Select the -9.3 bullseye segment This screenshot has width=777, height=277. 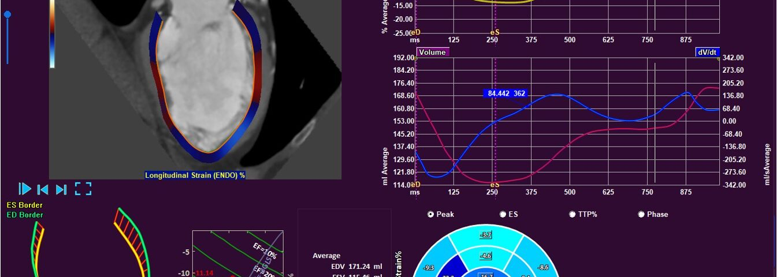point(428,268)
